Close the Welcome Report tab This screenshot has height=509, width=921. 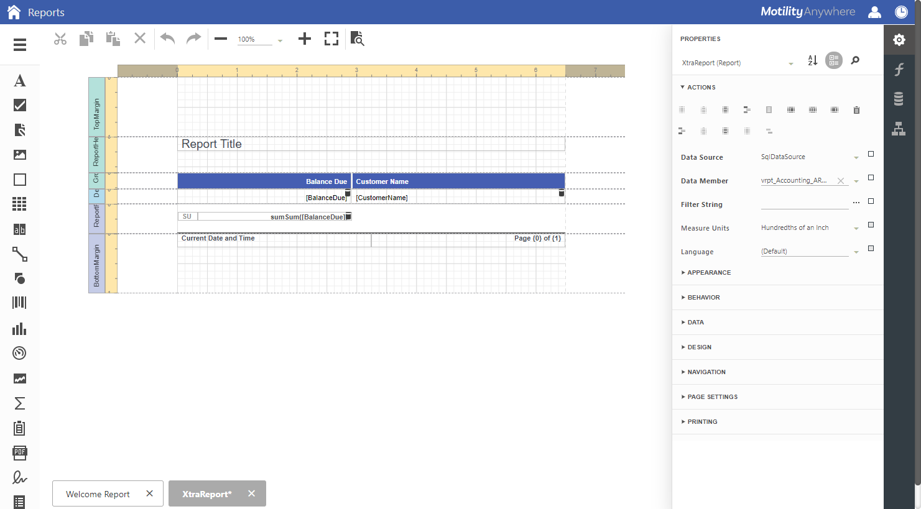tap(149, 493)
